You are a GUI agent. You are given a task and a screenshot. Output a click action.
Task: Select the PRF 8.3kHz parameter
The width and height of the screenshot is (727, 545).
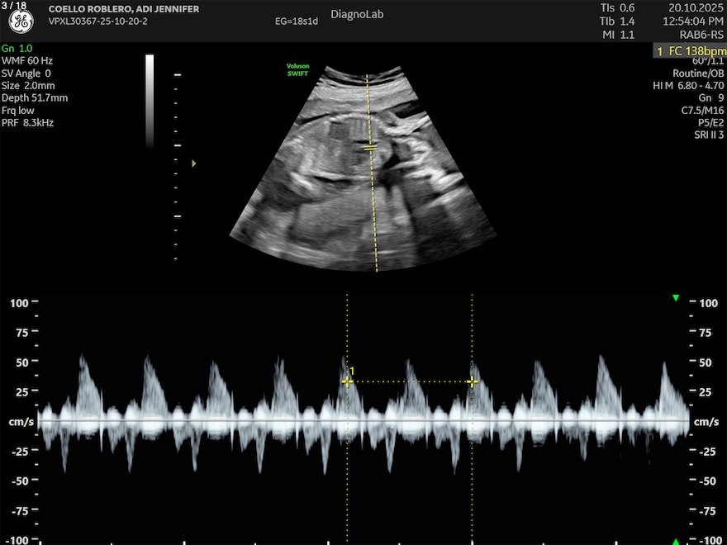click(28, 122)
